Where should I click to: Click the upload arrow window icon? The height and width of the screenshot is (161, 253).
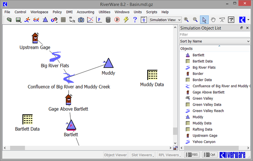click(x=144, y=20)
